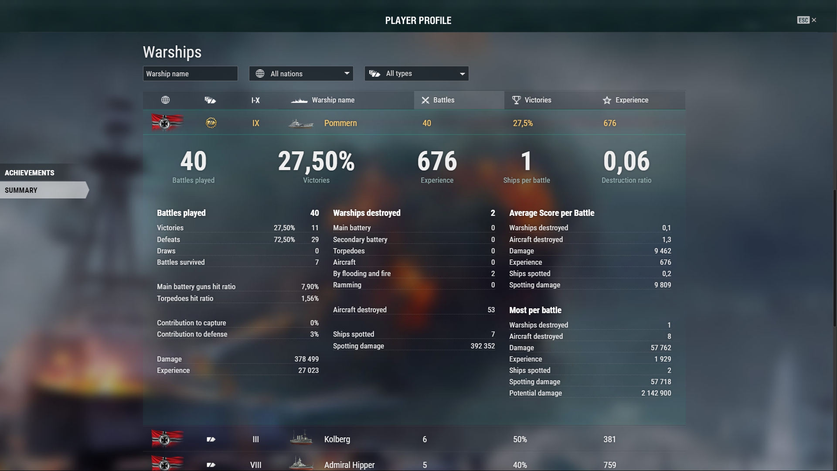Click Pommern's 27,5% victories value
The width and height of the screenshot is (837, 471).
point(523,123)
